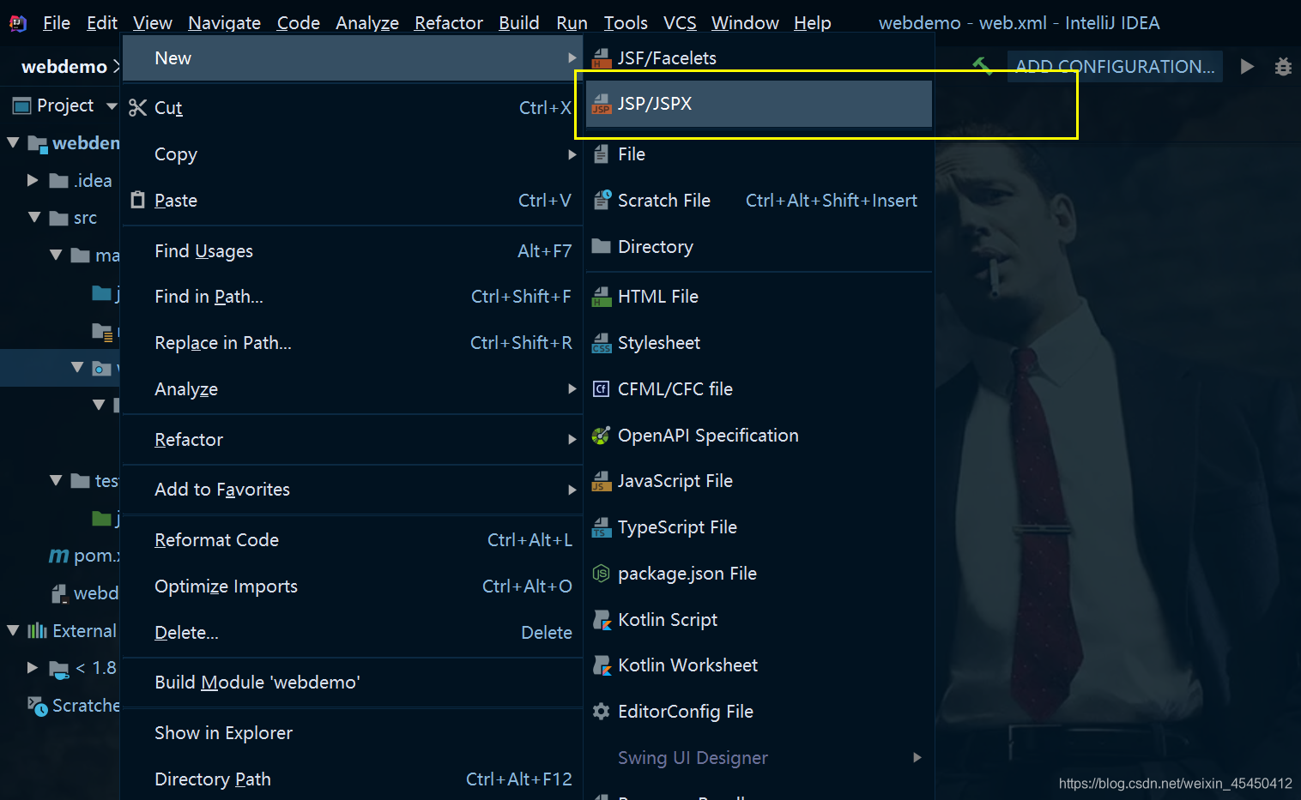
Task: Click the Cut scissors icon
Action: (137, 108)
